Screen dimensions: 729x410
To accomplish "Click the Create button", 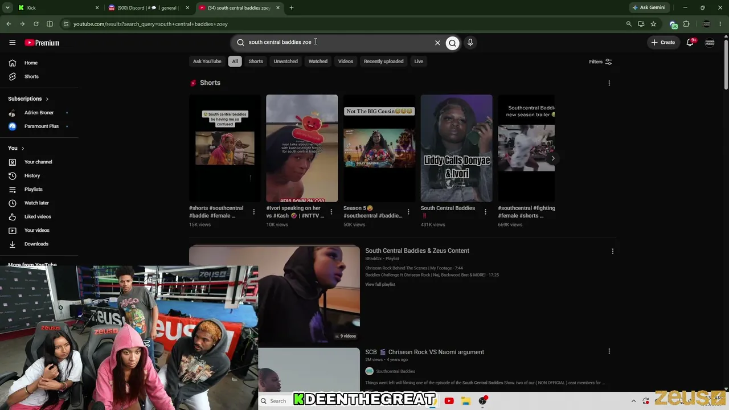I will [663, 43].
